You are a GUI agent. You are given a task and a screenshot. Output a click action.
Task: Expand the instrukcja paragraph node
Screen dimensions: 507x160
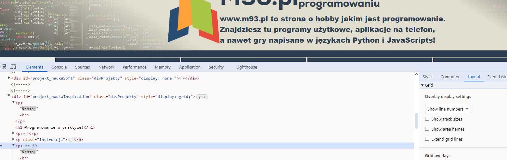tap(13, 140)
